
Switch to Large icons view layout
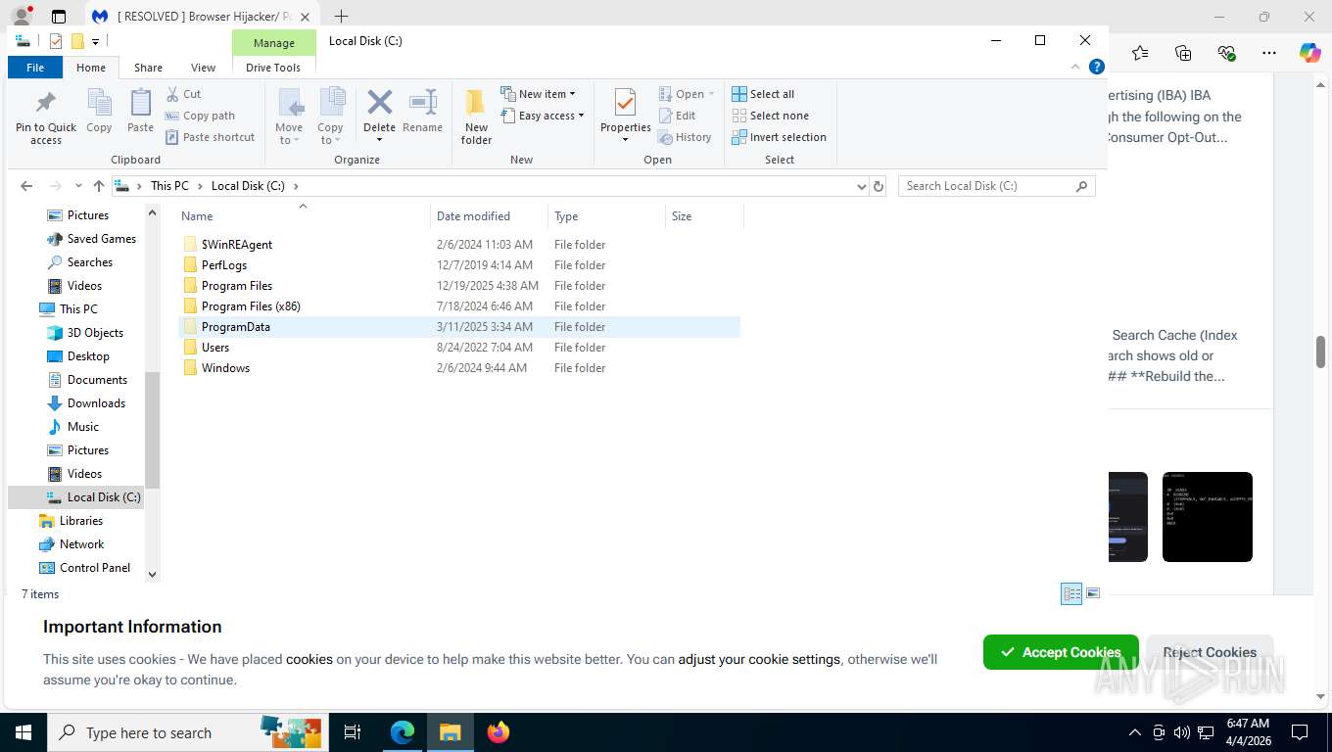tap(1093, 593)
